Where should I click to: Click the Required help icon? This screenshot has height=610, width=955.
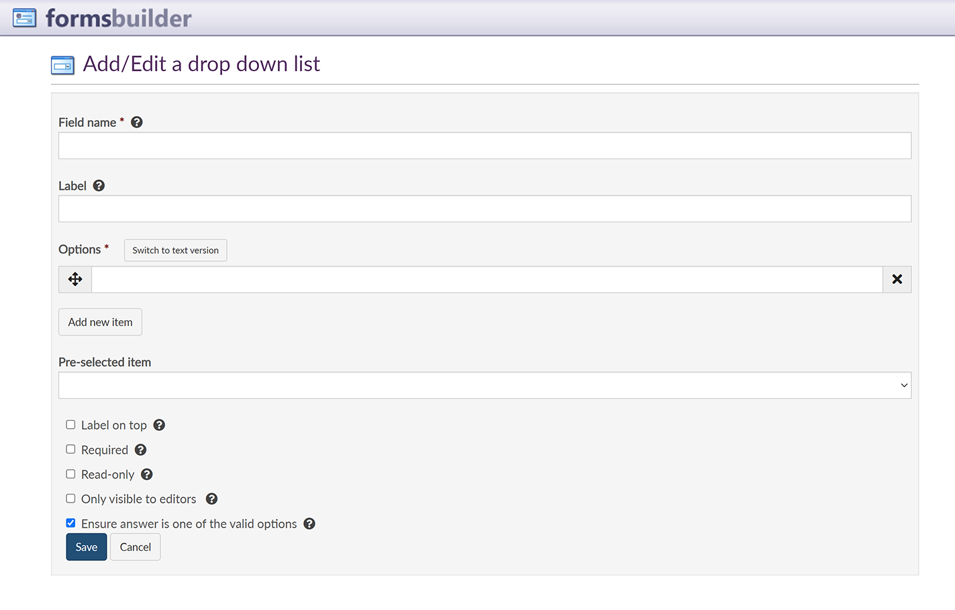tap(140, 450)
